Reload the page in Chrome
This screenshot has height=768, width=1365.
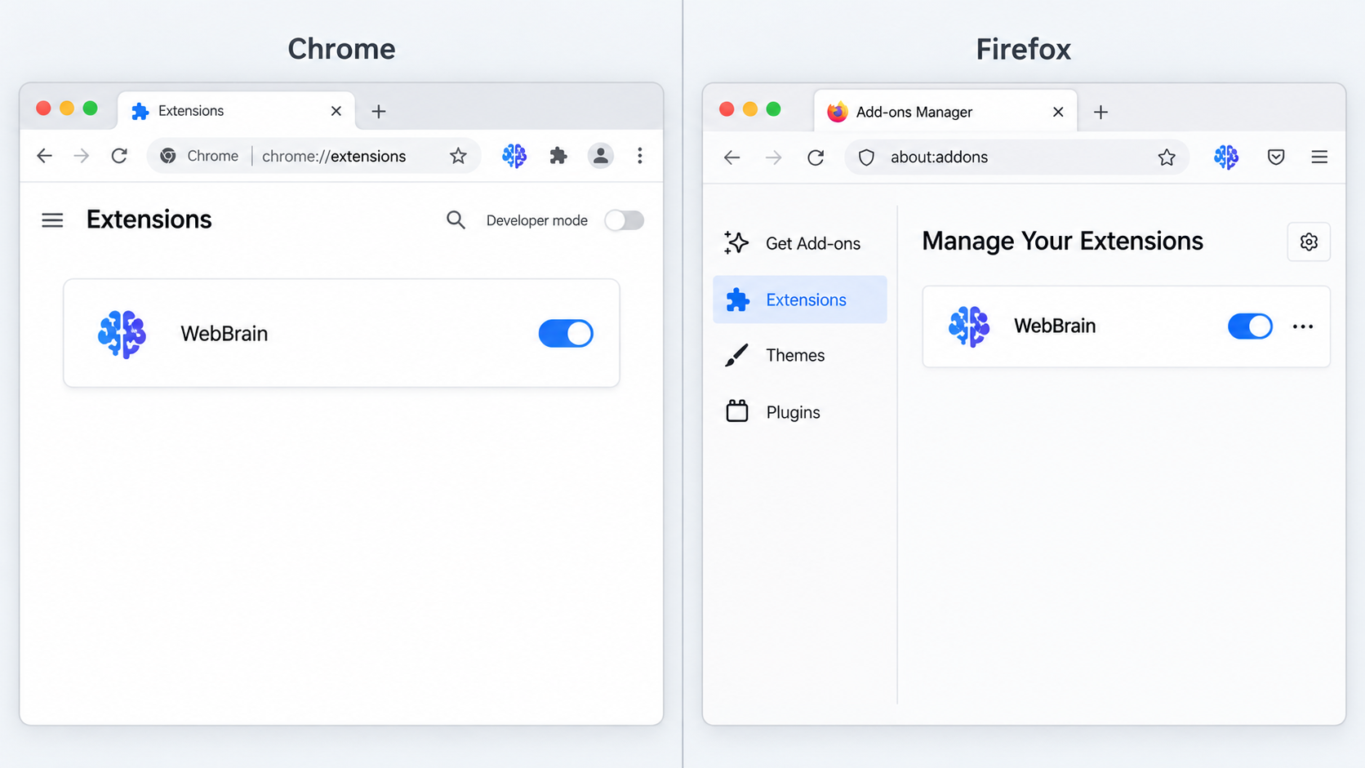(x=119, y=155)
